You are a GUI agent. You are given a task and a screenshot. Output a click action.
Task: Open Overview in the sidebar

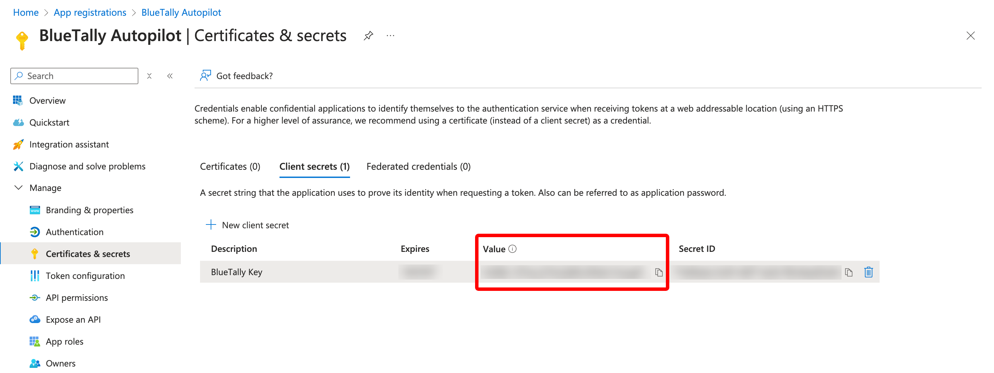pos(47,101)
